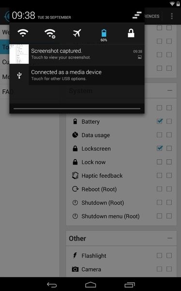Tap the Lock now padlock icon
Image resolution: width=181 pixels, height=291 pixels.
[x=75, y=162]
